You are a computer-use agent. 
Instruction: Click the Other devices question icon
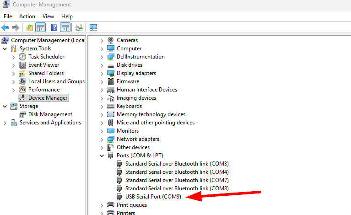(111, 147)
